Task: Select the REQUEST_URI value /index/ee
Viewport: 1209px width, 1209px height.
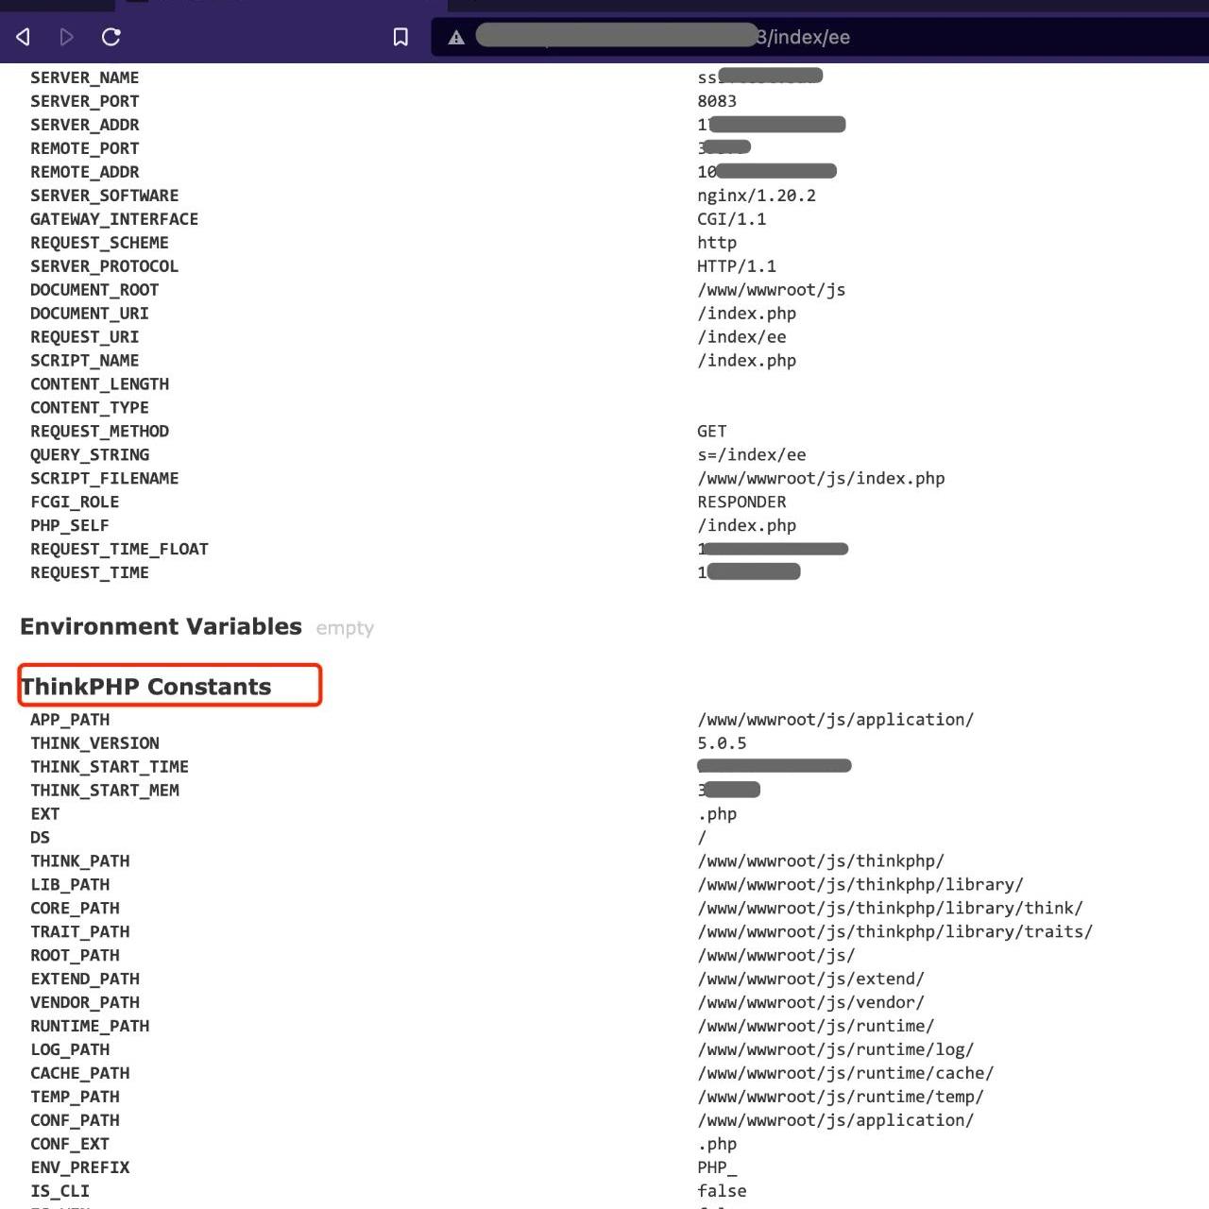Action: 741,337
